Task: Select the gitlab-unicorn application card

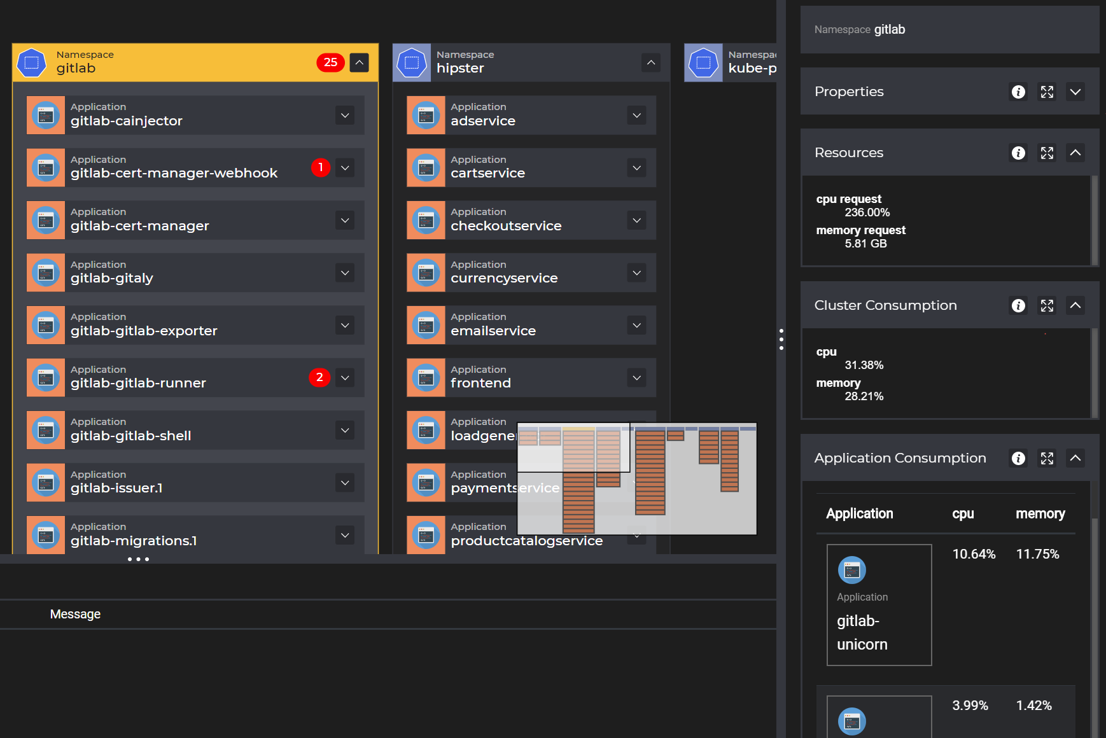Action: [x=879, y=605]
